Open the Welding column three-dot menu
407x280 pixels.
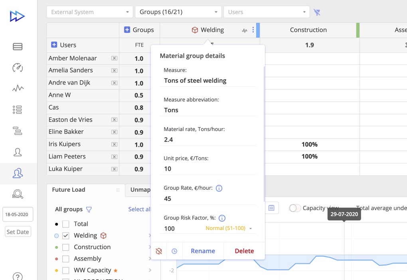pyautogui.click(x=253, y=30)
